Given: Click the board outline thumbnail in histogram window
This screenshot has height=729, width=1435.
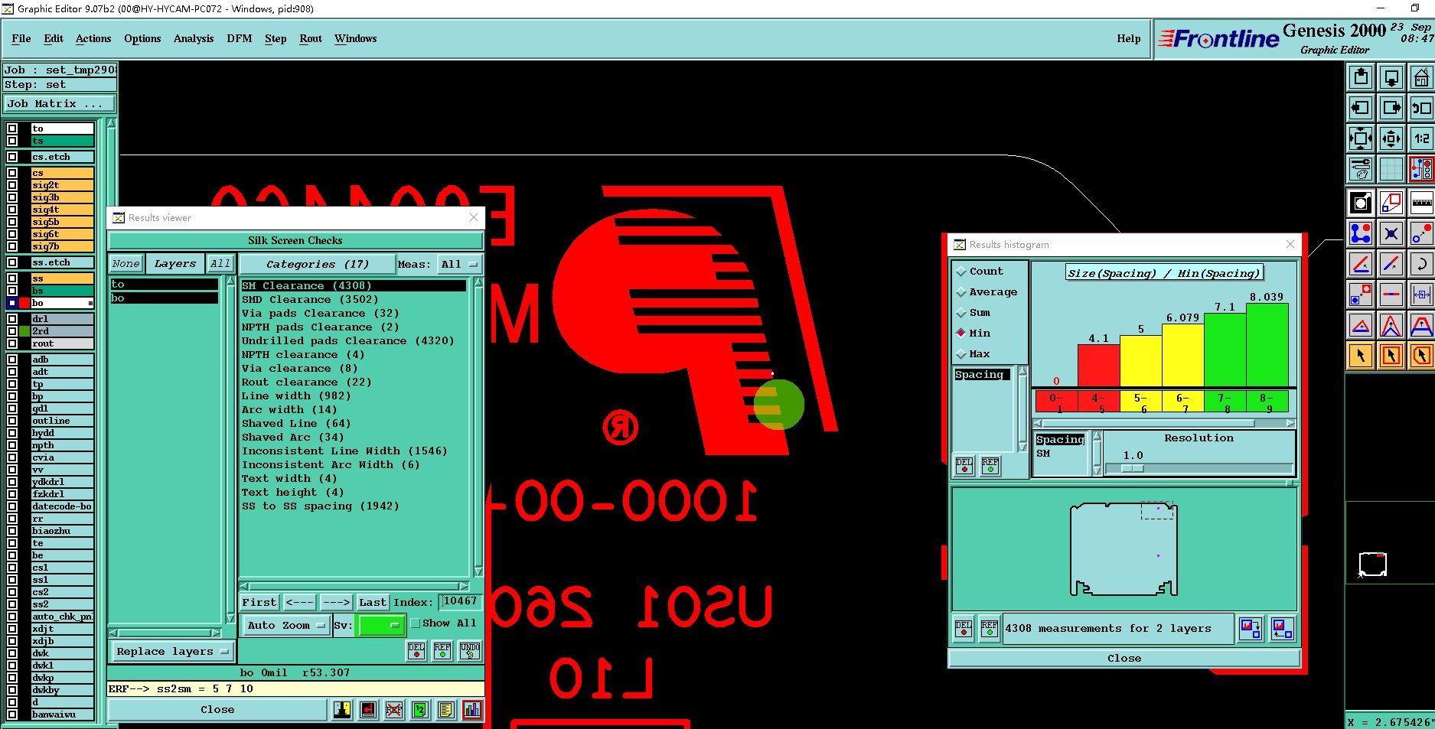Looking at the screenshot, I should click(x=1124, y=549).
